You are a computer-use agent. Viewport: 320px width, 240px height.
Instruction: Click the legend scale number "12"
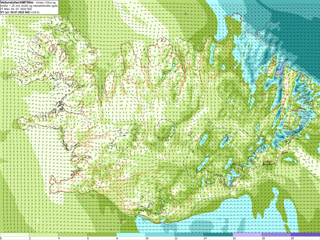tap(176, 238)
